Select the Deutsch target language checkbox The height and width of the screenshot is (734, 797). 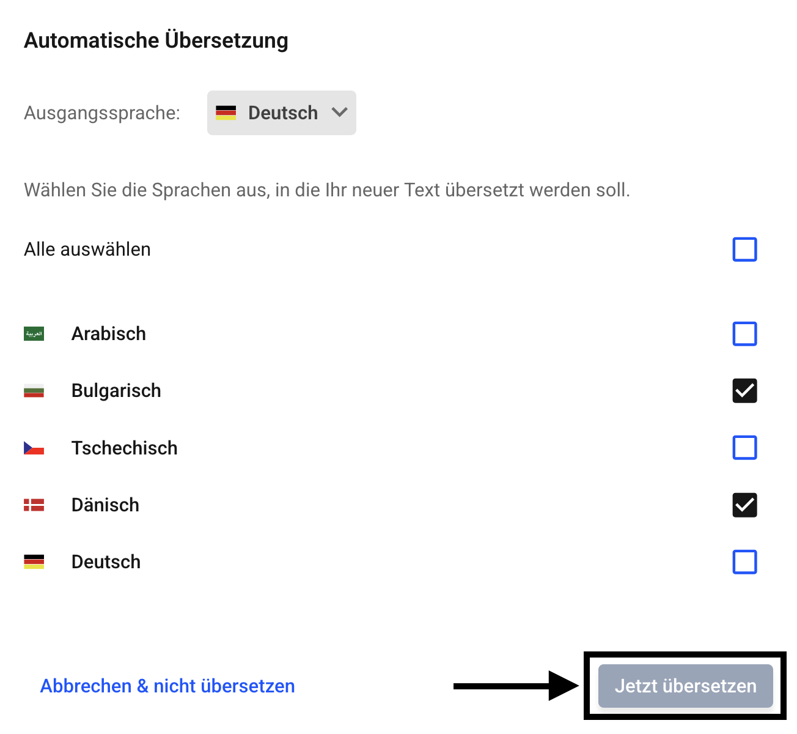pyautogui.click(x=744, y=562)
